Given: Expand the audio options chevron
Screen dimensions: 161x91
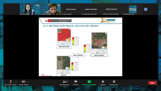Looking at the screenshot, I should pos(16,82).
